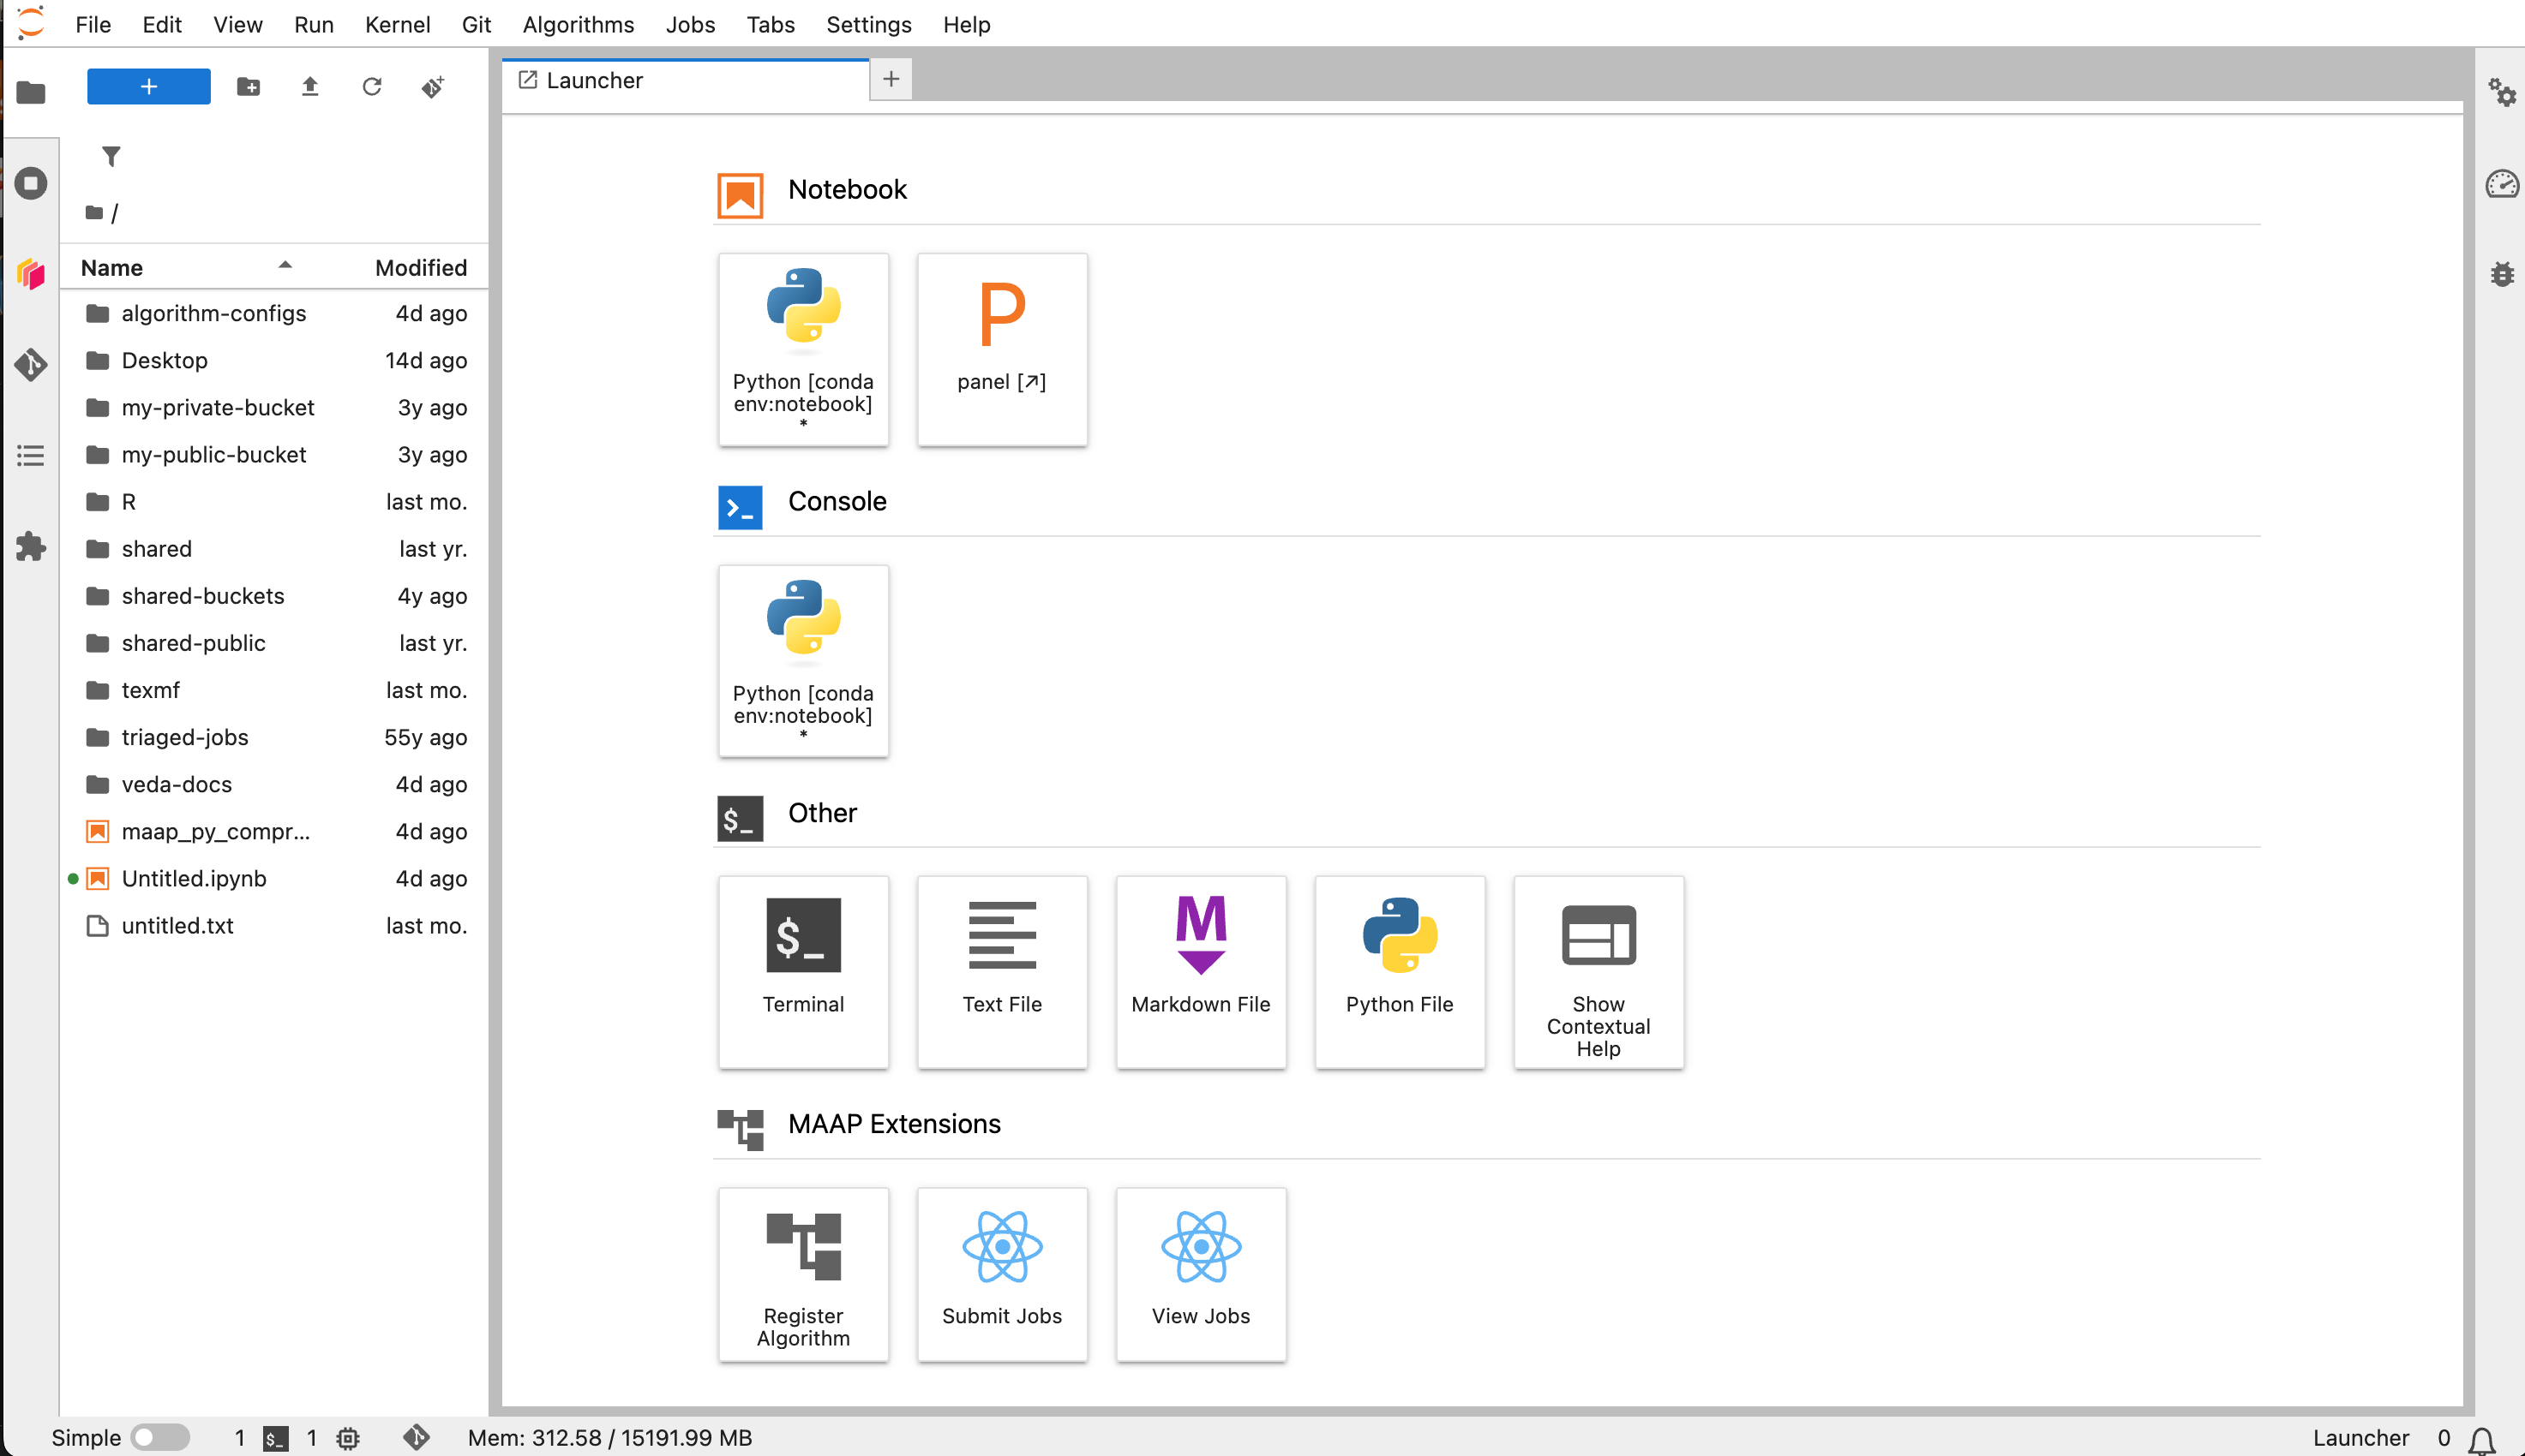Screen dimensions: 2525x1456
Task: Click the kernels chip icon in status bar
Action: [347, 1438]
